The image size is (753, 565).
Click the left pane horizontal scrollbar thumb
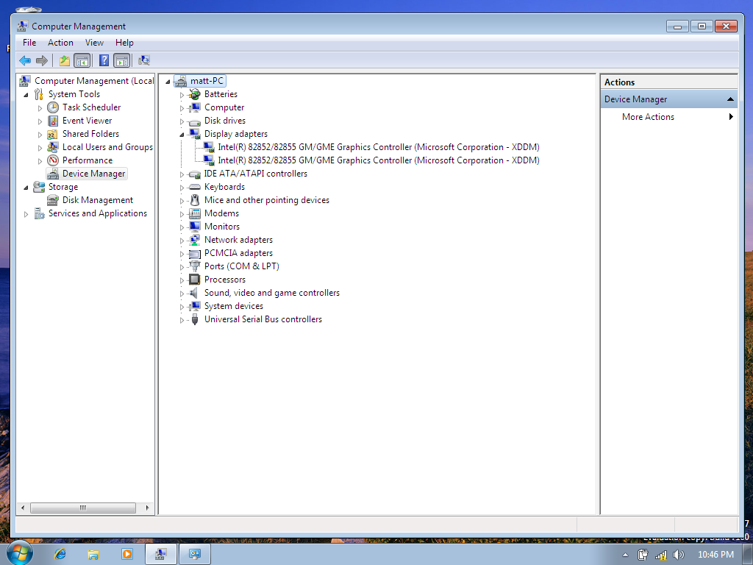pyautogui.click(x=82, y=508)
